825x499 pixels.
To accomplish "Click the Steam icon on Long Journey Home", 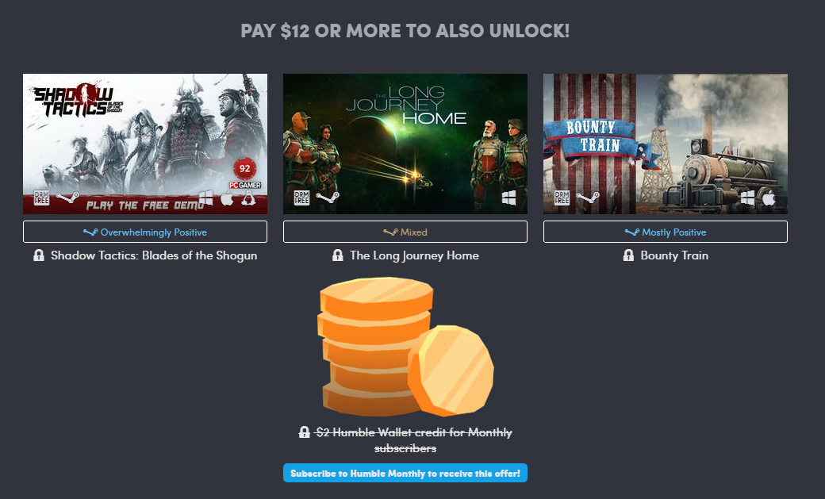I will [328, 198].
